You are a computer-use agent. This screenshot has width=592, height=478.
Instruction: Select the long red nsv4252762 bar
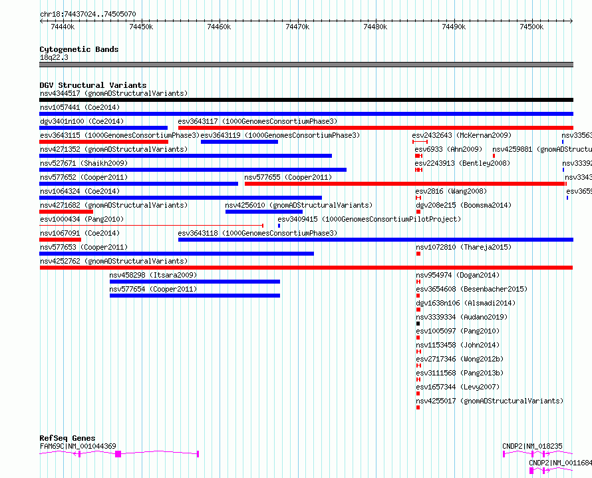(x=306, y=268)
